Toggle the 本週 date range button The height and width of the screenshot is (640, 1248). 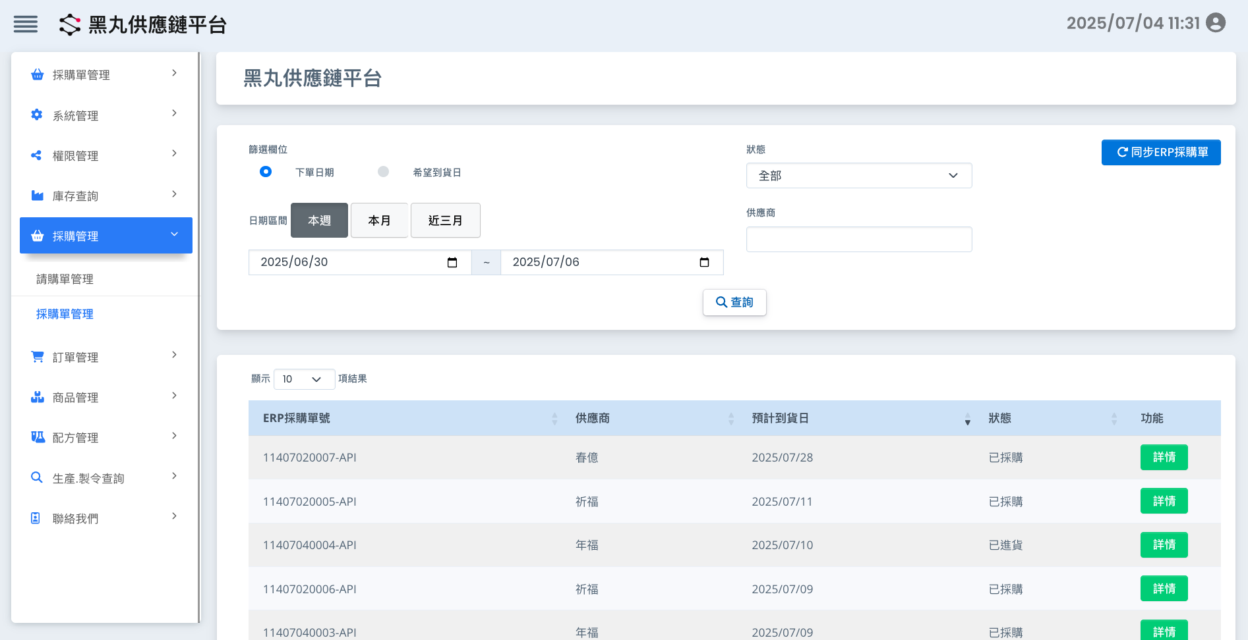click(319, 221)
